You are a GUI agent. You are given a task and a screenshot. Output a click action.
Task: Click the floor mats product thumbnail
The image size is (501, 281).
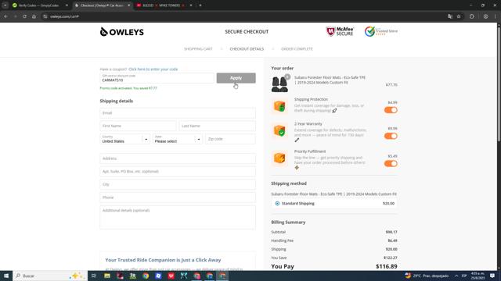click(280, 84)
